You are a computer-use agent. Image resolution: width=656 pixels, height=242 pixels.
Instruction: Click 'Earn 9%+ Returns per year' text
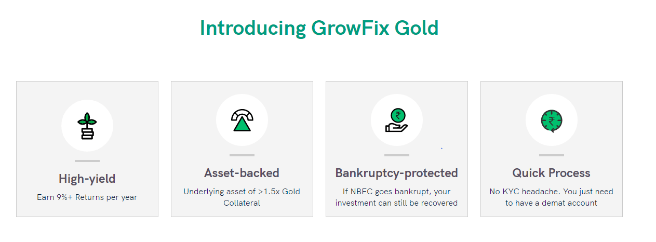(87, 197)
